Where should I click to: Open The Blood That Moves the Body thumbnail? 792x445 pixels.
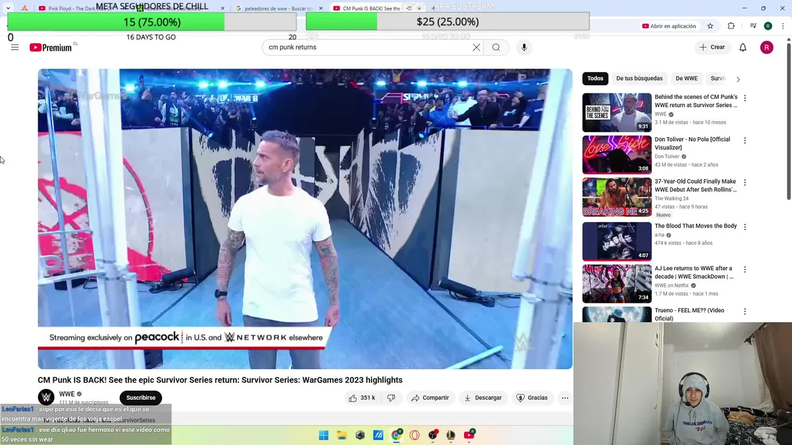click(x=617, y=241)
